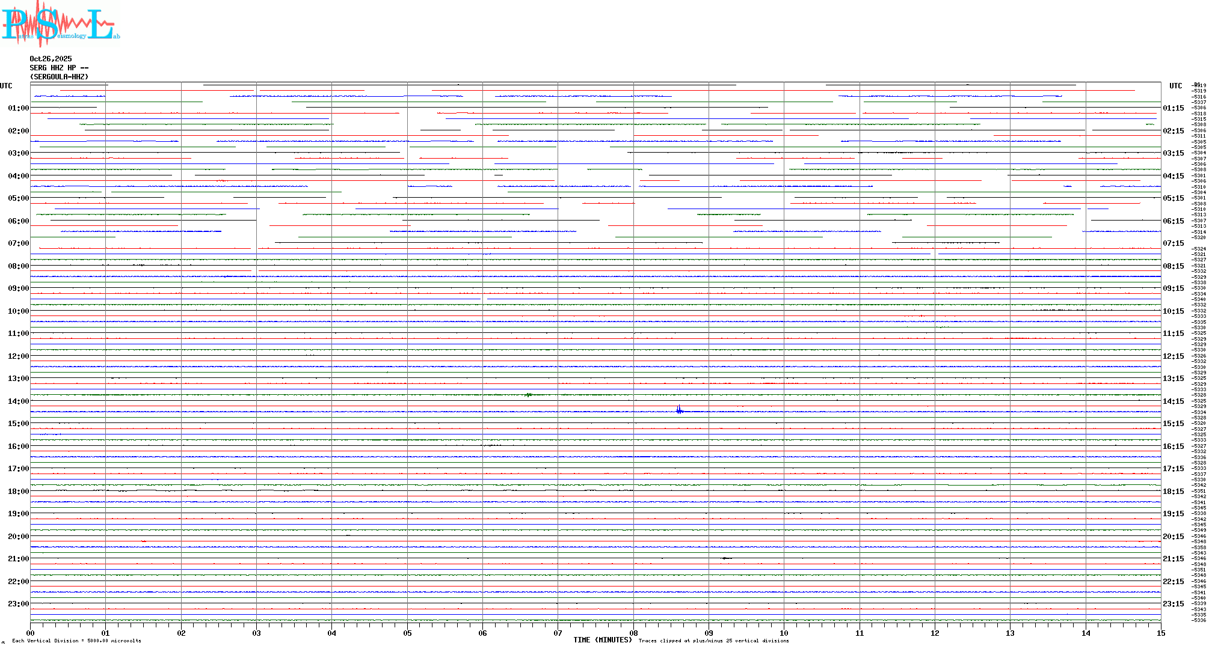The height and width of the screenshot is (649, 1209).
Task: Click the 21:15 label on right axis
Action: click(x=1173, y=559)
